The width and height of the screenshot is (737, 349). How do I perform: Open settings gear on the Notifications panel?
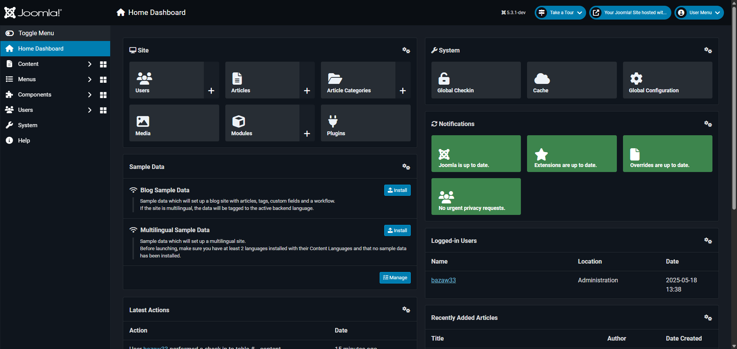click(x=708, y=124)
